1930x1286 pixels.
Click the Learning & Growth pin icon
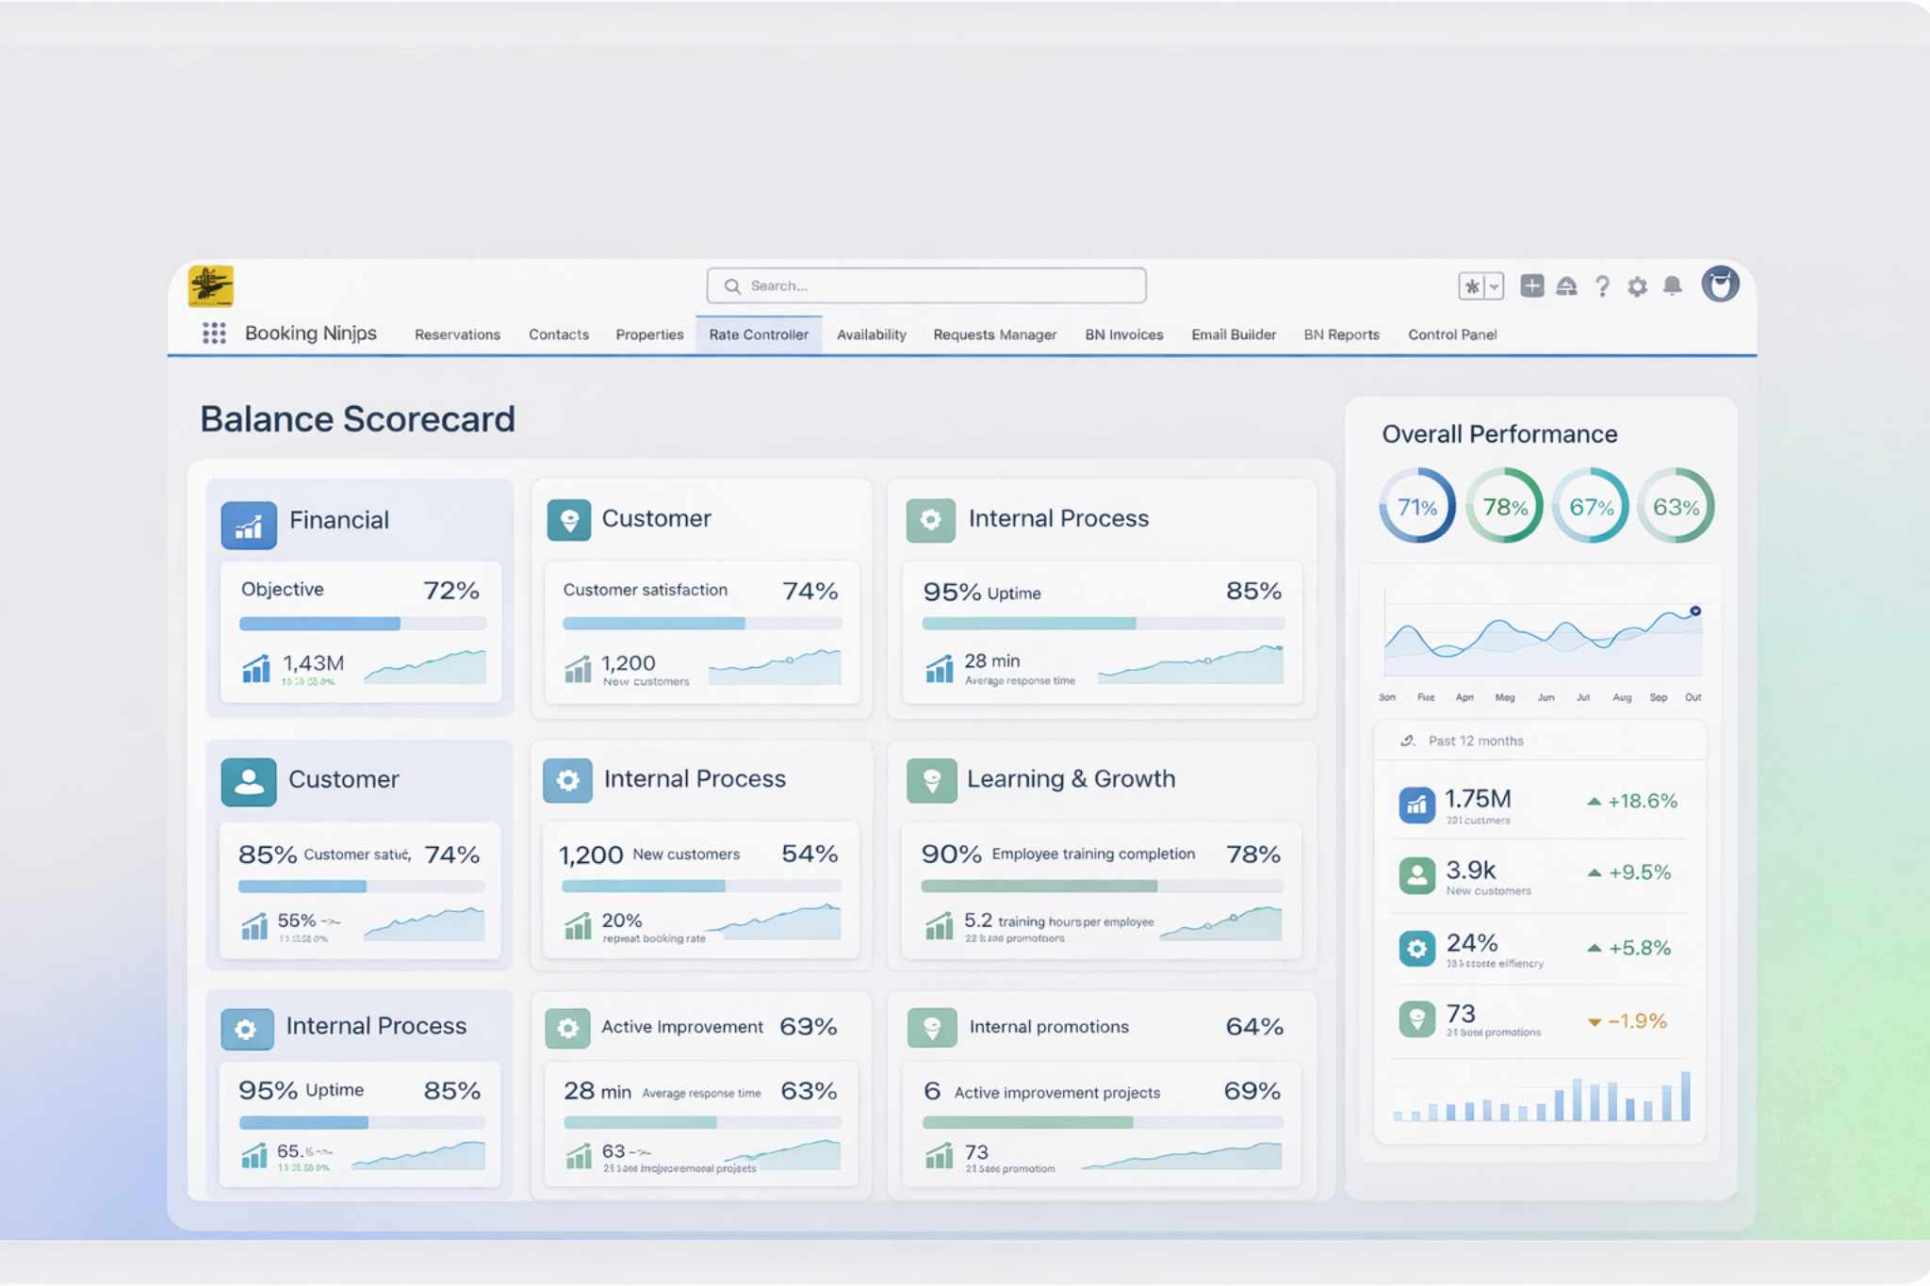click(x=932, y=780)
